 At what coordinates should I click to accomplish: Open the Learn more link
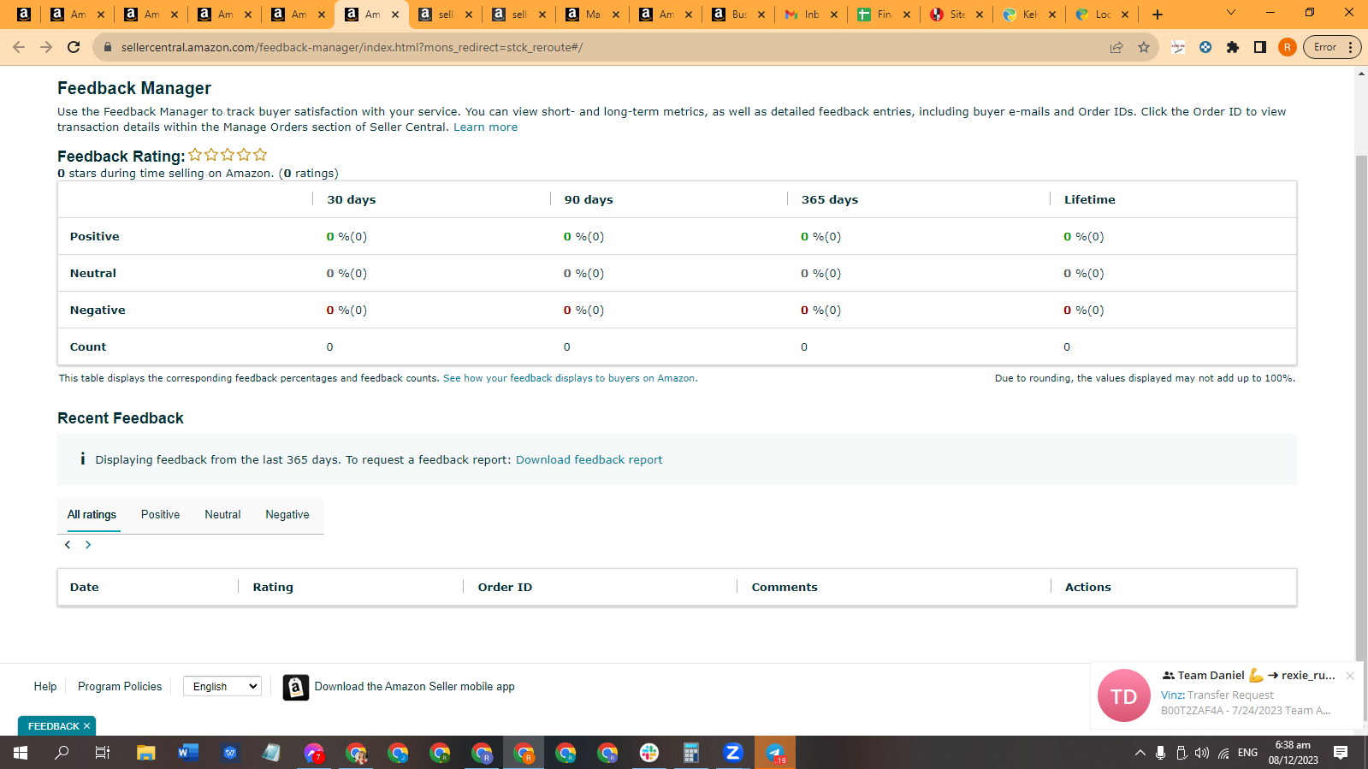[485, 127]
